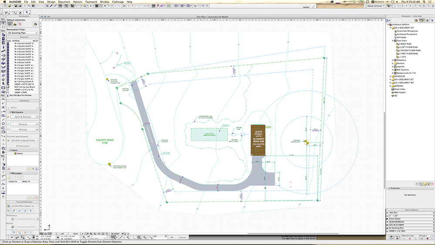Select Sheet Index in Navigator

(400, 89)
